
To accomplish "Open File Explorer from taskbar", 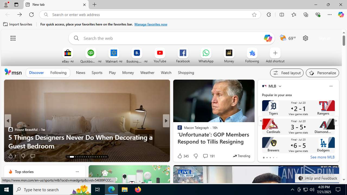I will 125,190.
